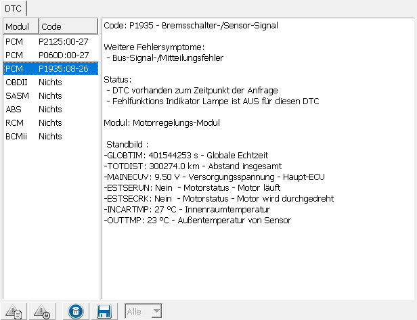
Task: Open the Alle filter dropdown
Action: click(x=144, y=311)
